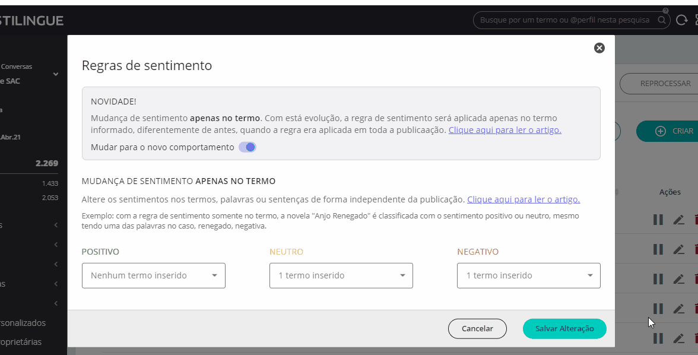Open the NEGATIVO terms dropdown

point(529,275)
